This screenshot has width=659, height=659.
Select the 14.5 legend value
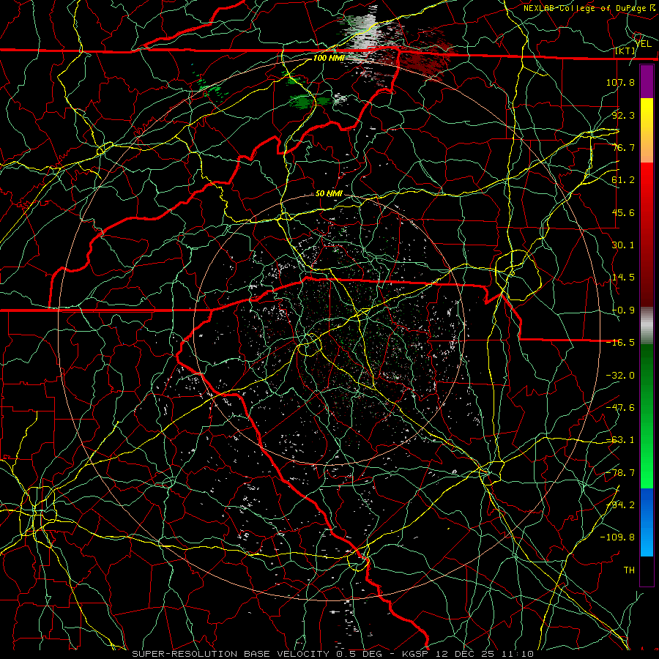coord(623,278)
